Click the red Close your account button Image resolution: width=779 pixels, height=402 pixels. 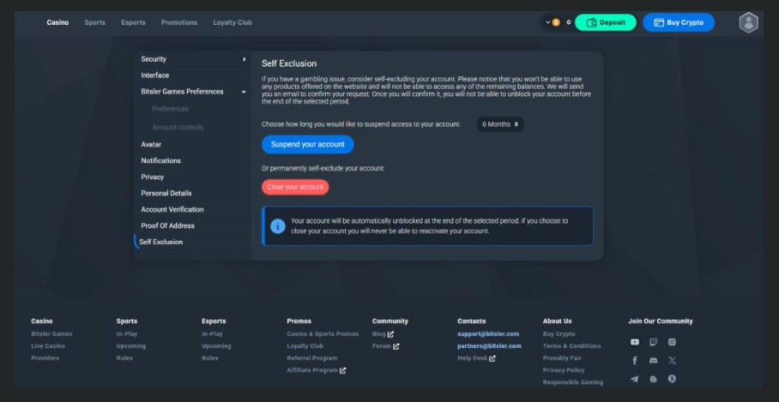click(294, 187)
